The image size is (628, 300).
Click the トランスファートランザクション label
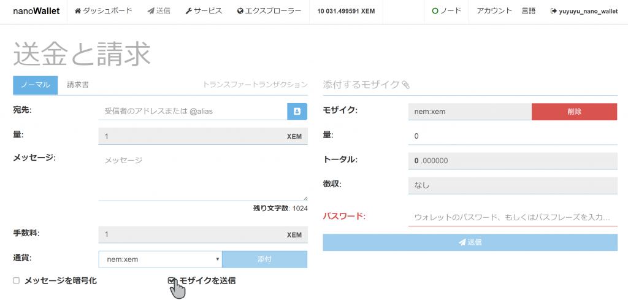point(255,85)
